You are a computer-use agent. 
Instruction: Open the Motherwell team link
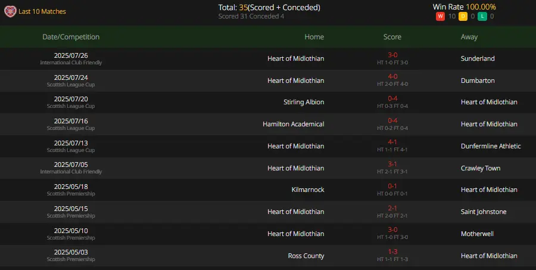[x=477, y=234]
